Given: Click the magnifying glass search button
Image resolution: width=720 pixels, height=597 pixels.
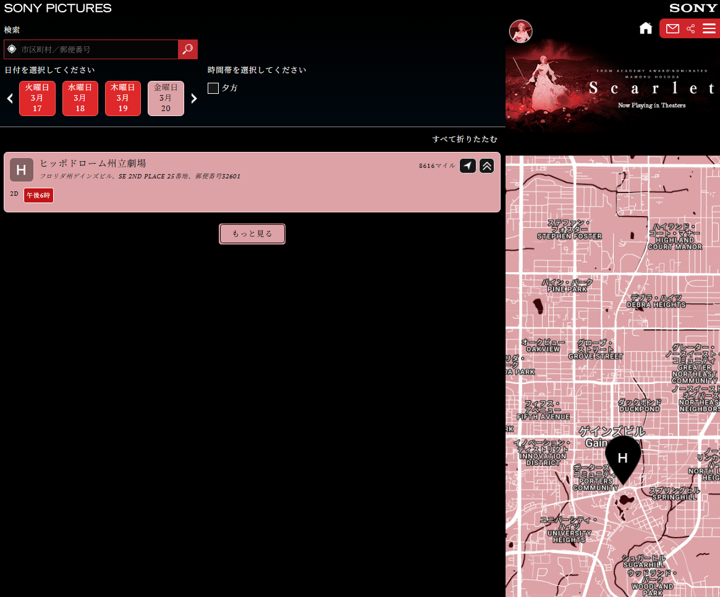Looking at the screenshot, I should (x=187, y=49).
